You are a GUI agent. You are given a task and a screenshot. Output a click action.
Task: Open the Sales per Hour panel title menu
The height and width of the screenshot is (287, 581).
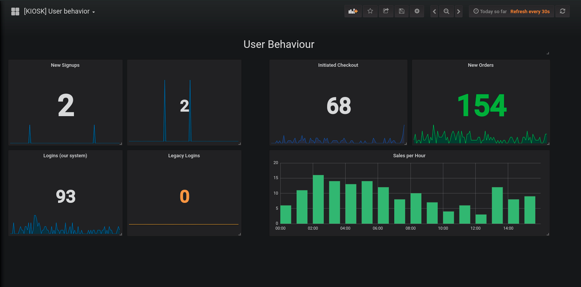click(x=409, y=155)
